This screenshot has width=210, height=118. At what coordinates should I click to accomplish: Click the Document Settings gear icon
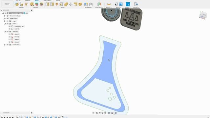(8, 16)
